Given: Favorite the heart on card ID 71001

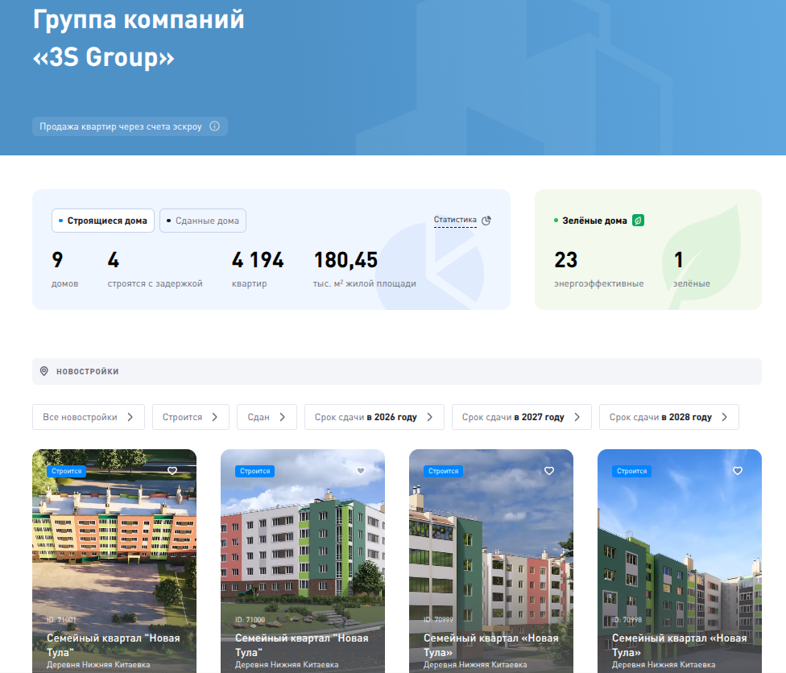Looking at the screenshot, I should (x=172, y=471).
